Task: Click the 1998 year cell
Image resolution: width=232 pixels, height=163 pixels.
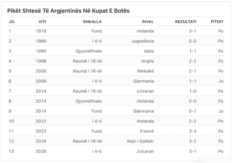Action: coord(41,61)
